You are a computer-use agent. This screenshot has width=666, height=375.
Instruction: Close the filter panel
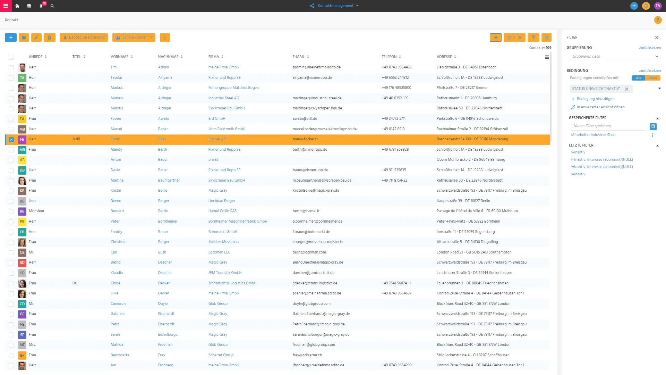tap(657, 37)
